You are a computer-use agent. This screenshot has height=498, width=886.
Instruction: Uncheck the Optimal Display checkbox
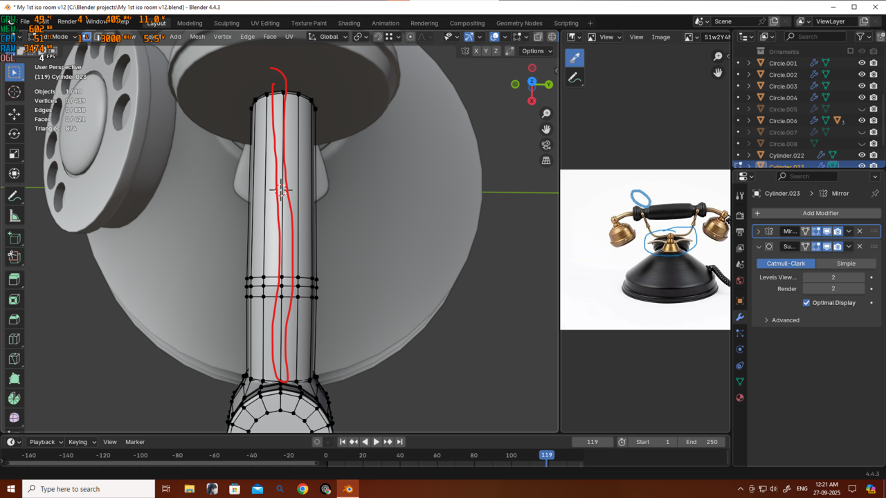(x=806, y=303)
